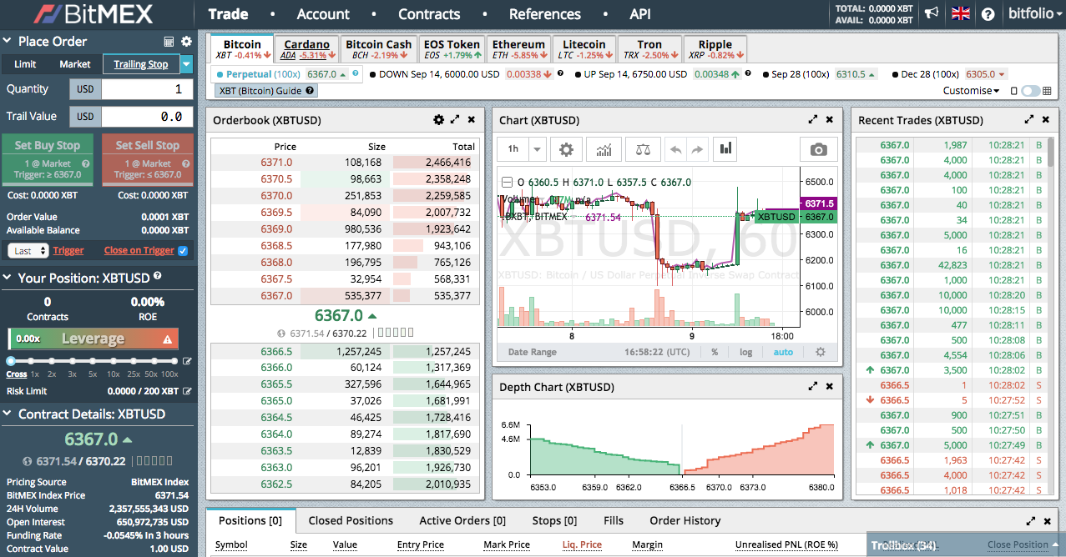1066x557 pixels.
Task: Open the Date Range selector
Action: [x=532, y=352]
